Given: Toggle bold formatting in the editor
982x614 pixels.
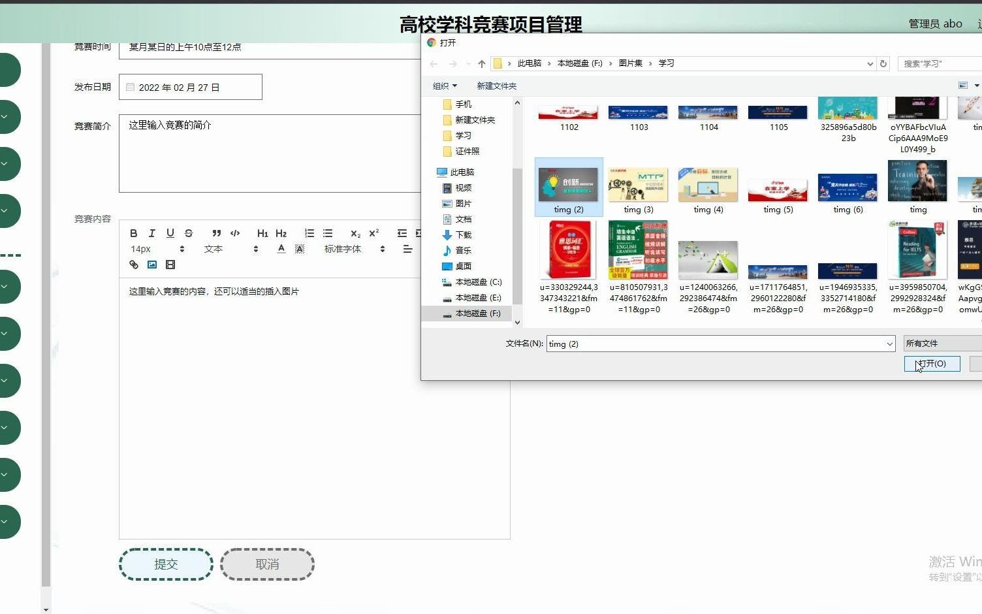Looking at the screenshot, I should click(x=133, y=233).
